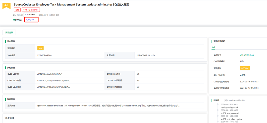The height and width of the screenshot is (123, 267).
Task: Click the 时间线 panel heading
Action: pyautogui.click(x=217, y=100)
